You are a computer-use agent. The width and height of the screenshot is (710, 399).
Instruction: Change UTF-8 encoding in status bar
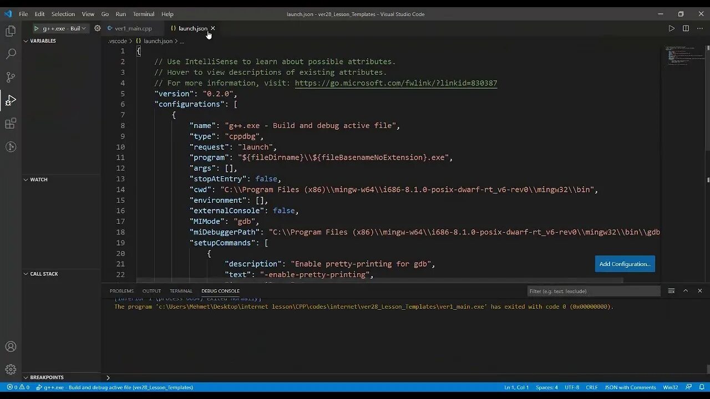572,387
